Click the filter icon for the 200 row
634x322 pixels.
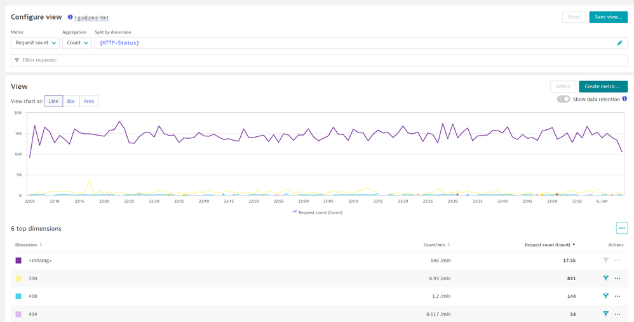tap(605, 278)
